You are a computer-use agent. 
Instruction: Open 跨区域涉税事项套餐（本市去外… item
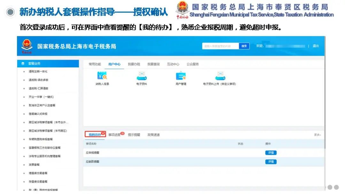coord(49,123)
